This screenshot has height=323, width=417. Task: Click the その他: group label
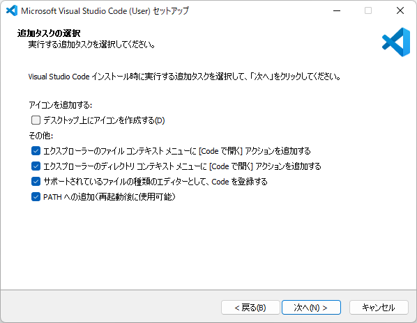41,136
